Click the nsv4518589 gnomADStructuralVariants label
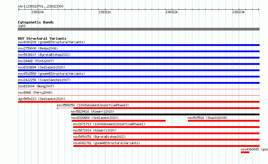This screenshot has height=164, width=268. point(51,74)
